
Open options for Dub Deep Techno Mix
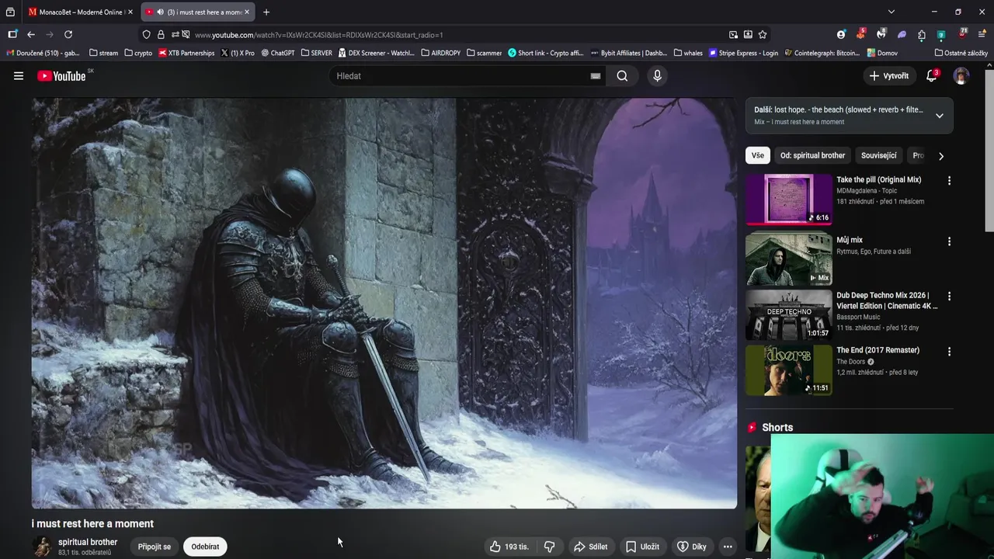tap(949, 297)
